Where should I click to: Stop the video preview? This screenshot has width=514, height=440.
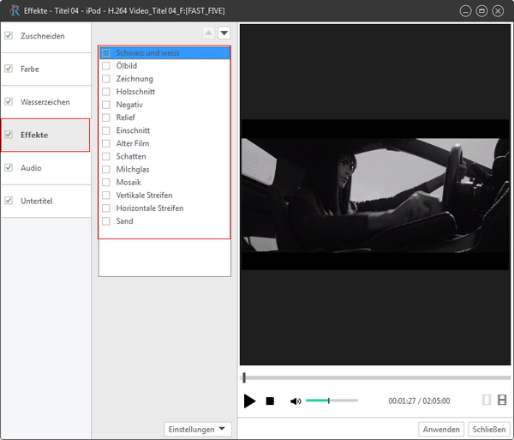pyautogui.click(x=270, y=401)
